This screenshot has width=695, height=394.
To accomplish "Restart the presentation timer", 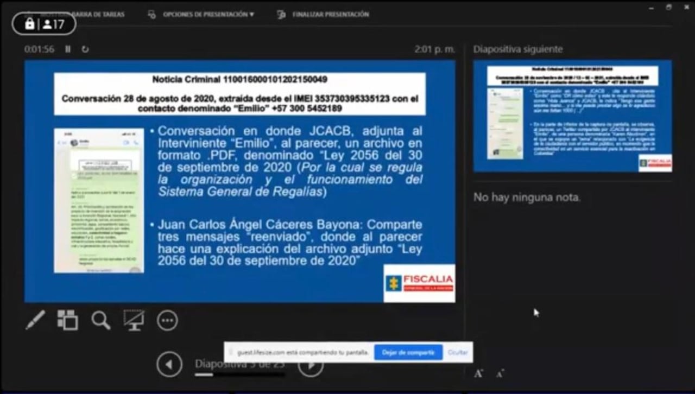I will coord(85,49).
